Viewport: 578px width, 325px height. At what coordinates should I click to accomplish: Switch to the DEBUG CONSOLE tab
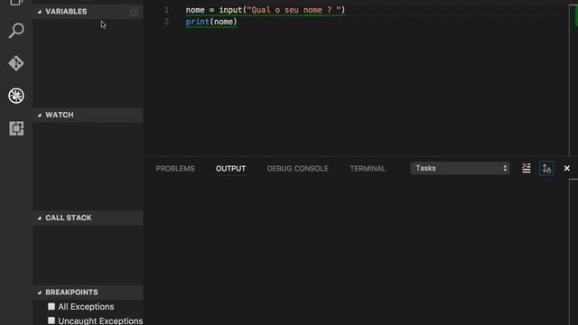298,169
